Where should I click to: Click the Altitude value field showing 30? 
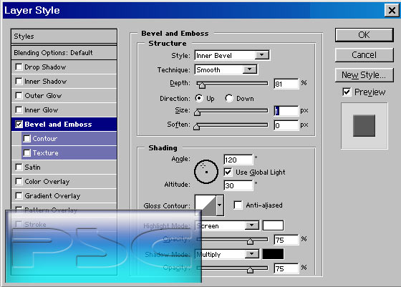(x=238, y=185)
